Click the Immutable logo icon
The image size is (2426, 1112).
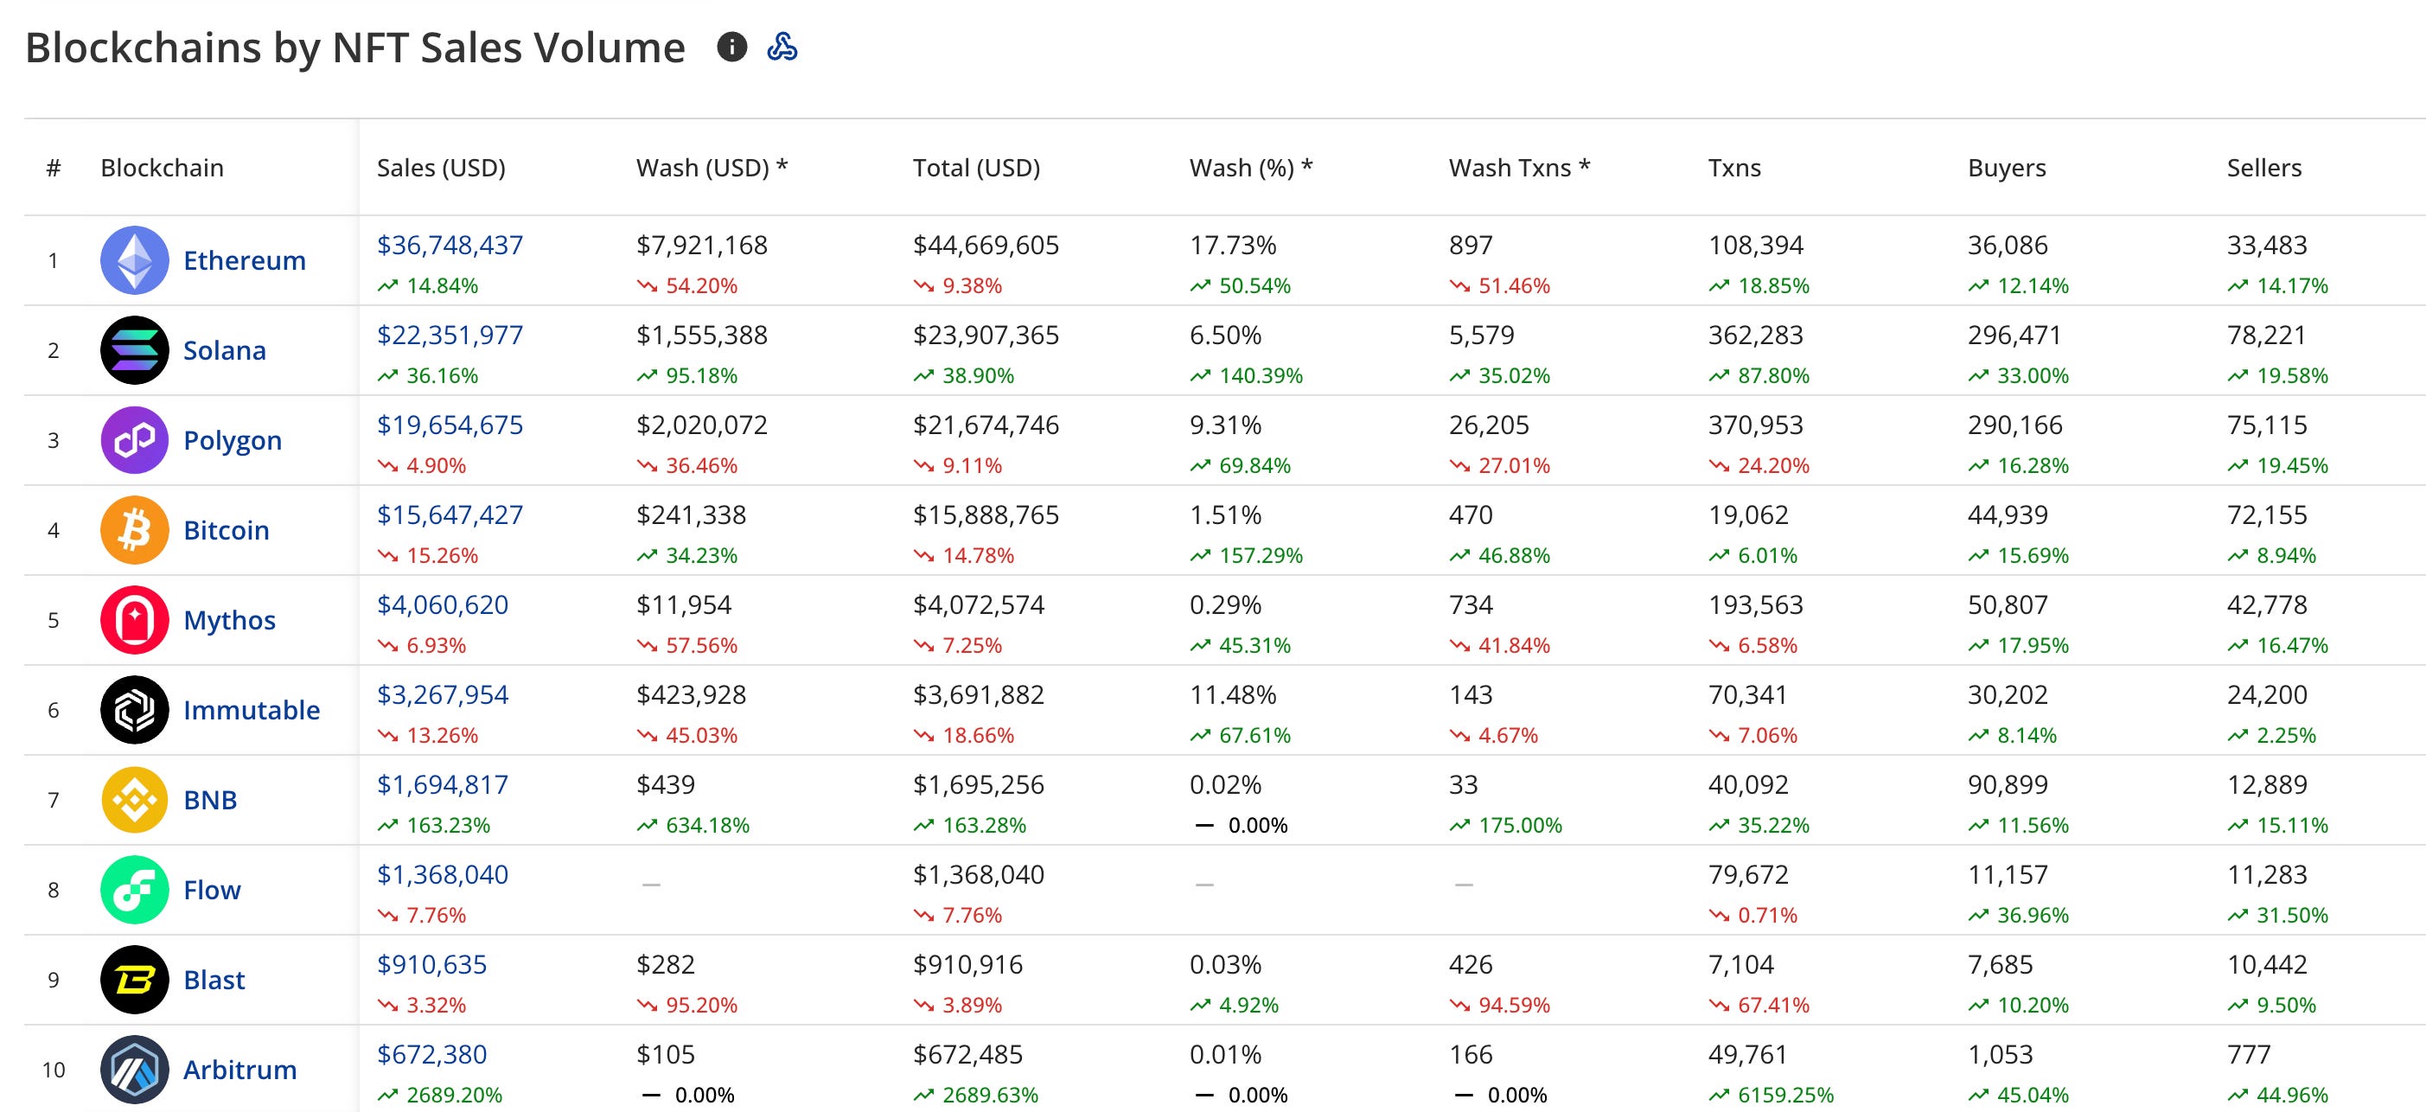(x=135, y=710)
